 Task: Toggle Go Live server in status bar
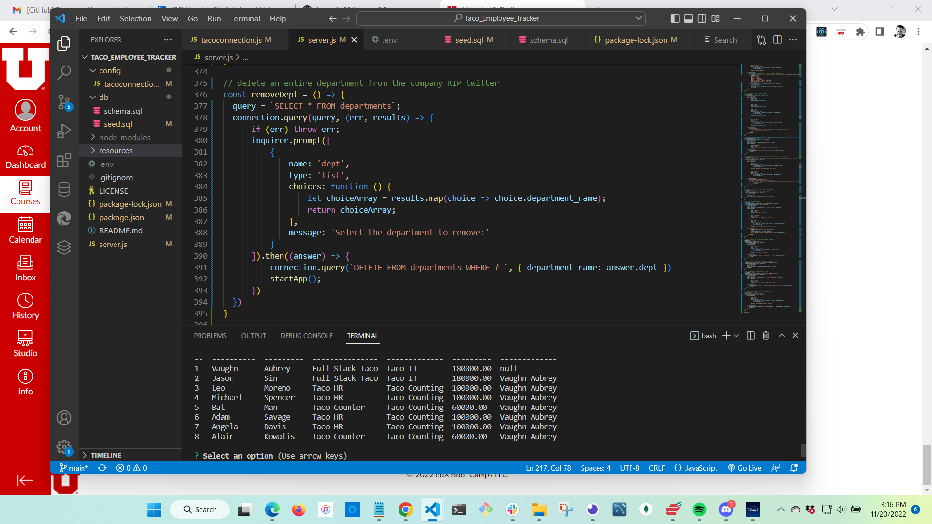pos(745,468)
